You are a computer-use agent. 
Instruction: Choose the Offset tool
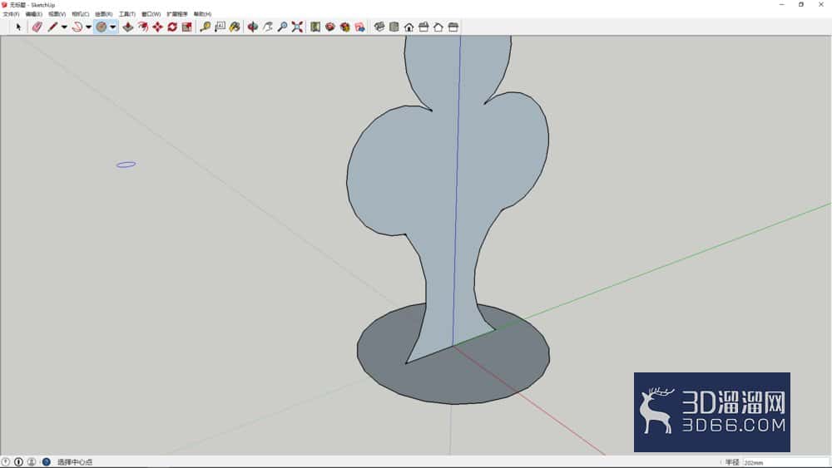click(143, 27)
